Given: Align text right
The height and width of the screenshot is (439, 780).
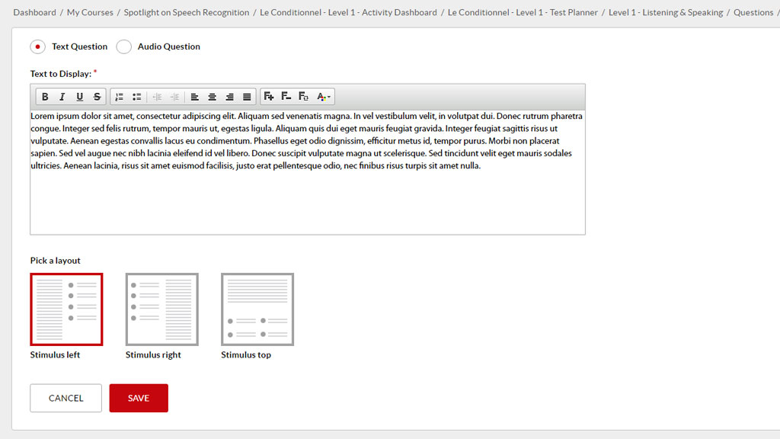Looking at the screenshot, I should pyautogui.click(x=229, y=97).
